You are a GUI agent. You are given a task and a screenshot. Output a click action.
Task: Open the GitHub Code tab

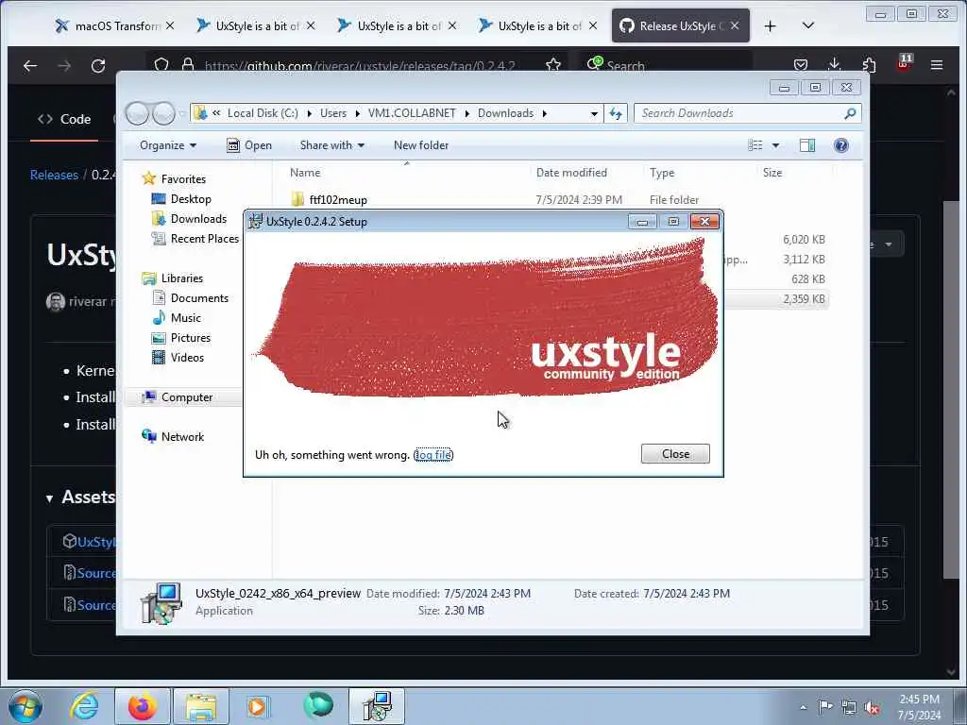tap(64, 120)
